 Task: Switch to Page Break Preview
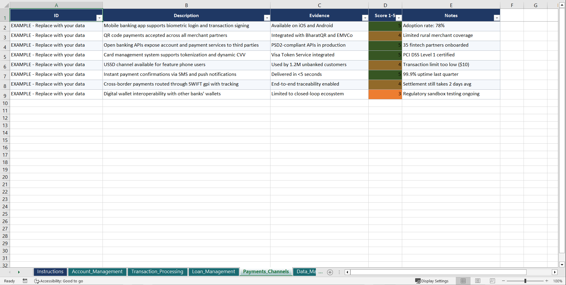[x=492, y=281]
